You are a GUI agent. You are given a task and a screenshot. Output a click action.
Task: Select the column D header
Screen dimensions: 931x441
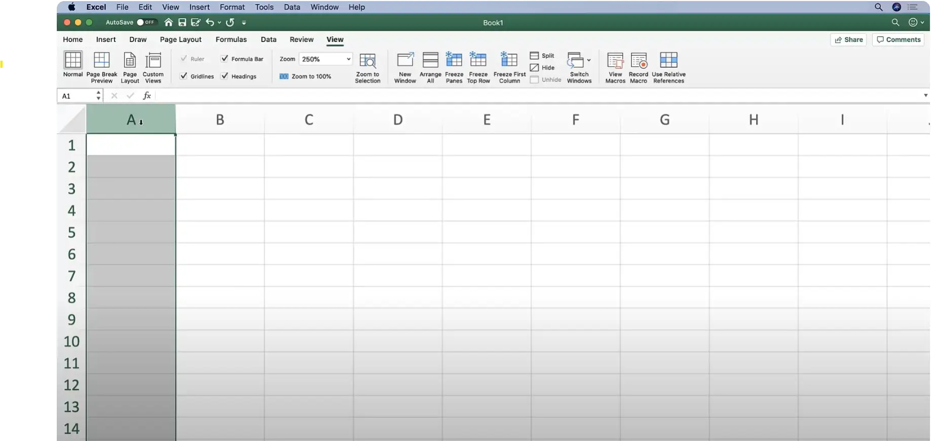tap(398, 119)
